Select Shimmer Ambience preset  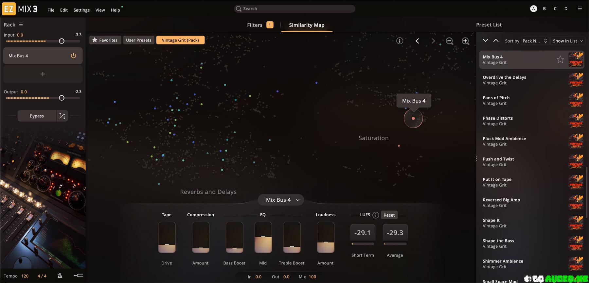pyautogui.click(x=532, y=264)
